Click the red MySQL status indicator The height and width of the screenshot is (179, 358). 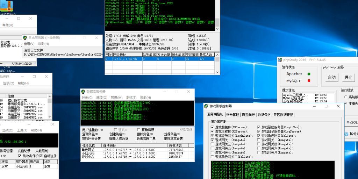click(309, 81)
